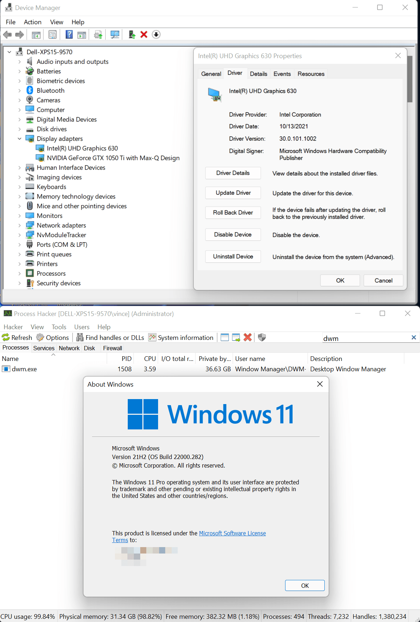
Task: Click OK in the About Windows dialog
Action: pyautogui.click(x=305, y=586)
